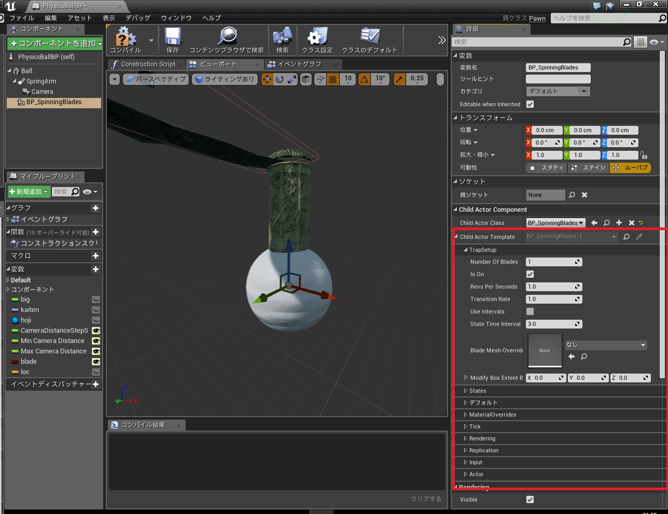668x514 pixels.
Task: Open Find in Content Browser icon
Action: point(227,39)
